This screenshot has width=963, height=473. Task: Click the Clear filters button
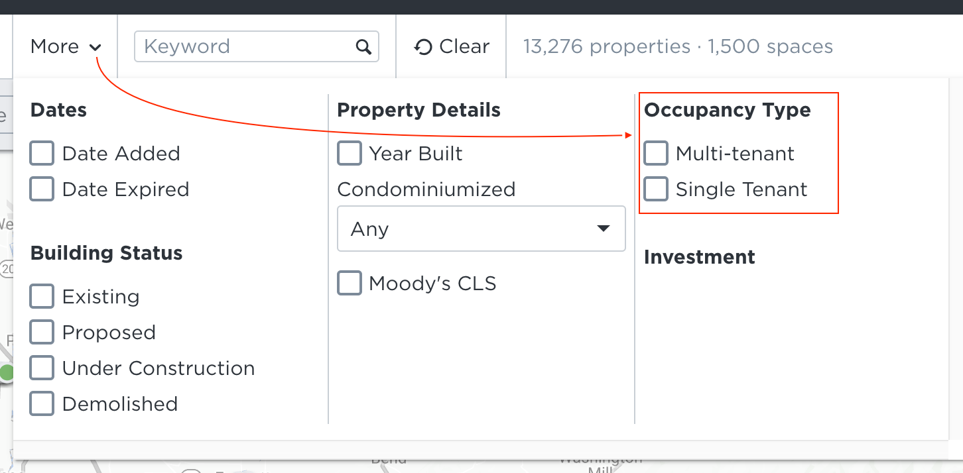pos(452,46)
